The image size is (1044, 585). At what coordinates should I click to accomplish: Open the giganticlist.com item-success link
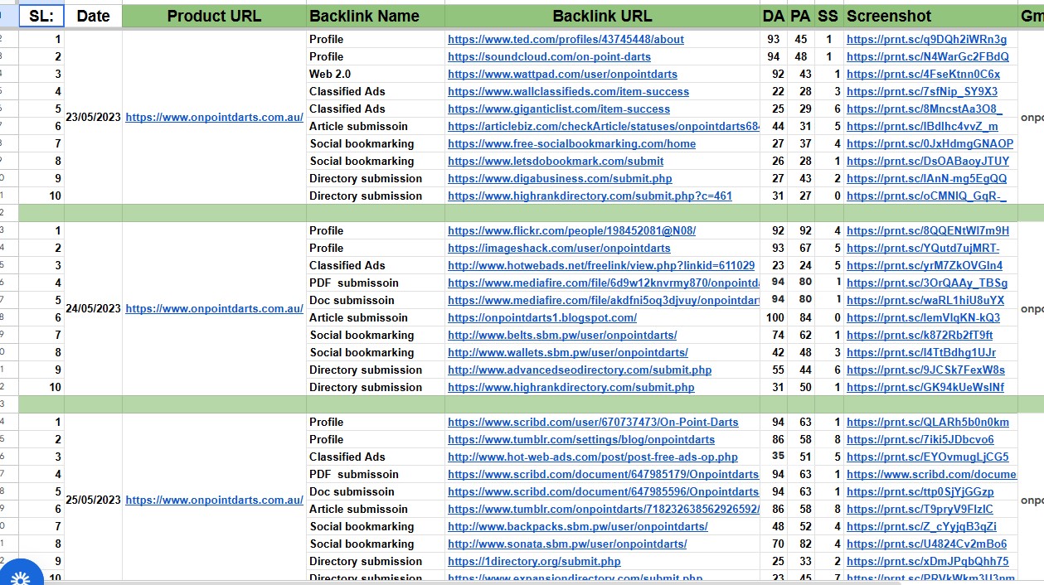coord(559,109)
